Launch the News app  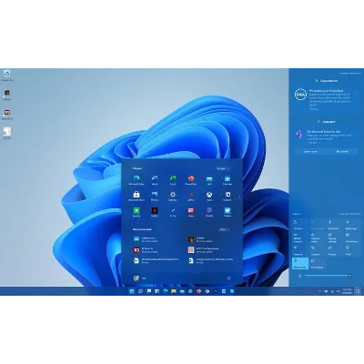pos(191,212)
